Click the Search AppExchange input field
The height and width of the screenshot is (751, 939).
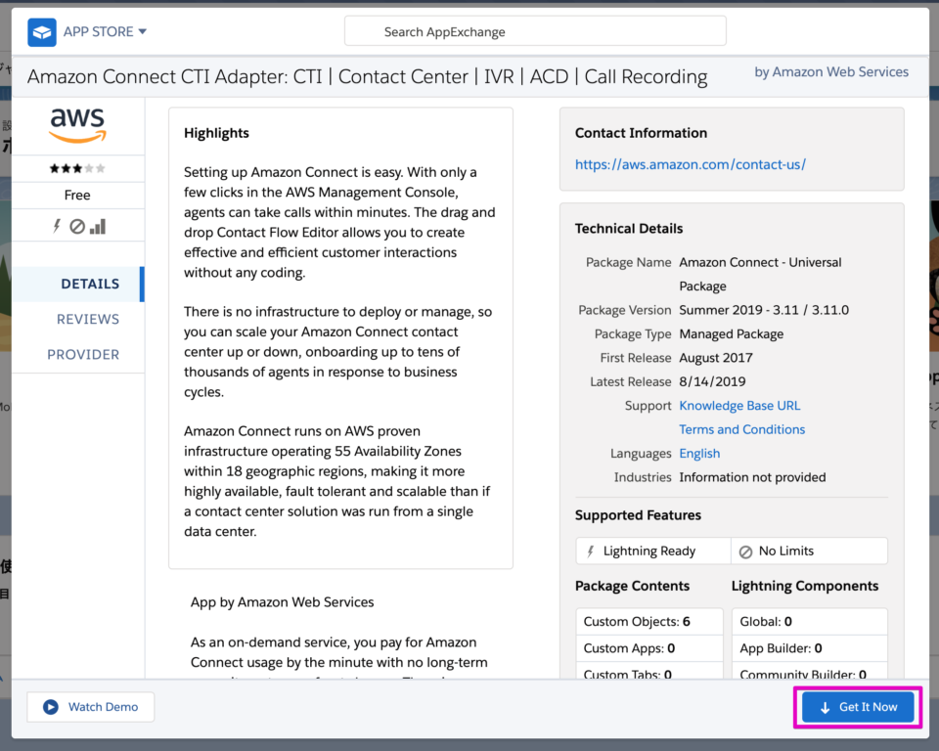click(x=534, y=31)
